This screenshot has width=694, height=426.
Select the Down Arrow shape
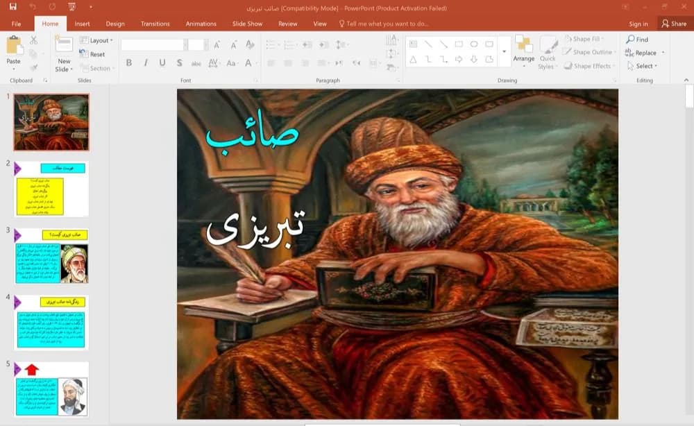click(x=474, y=59)
